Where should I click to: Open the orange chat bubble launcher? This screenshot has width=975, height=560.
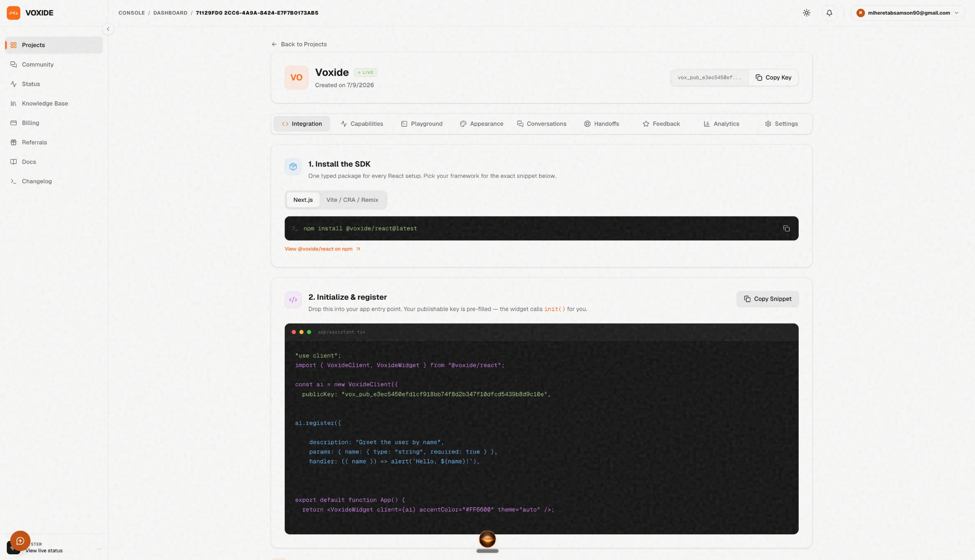[20, 541]
